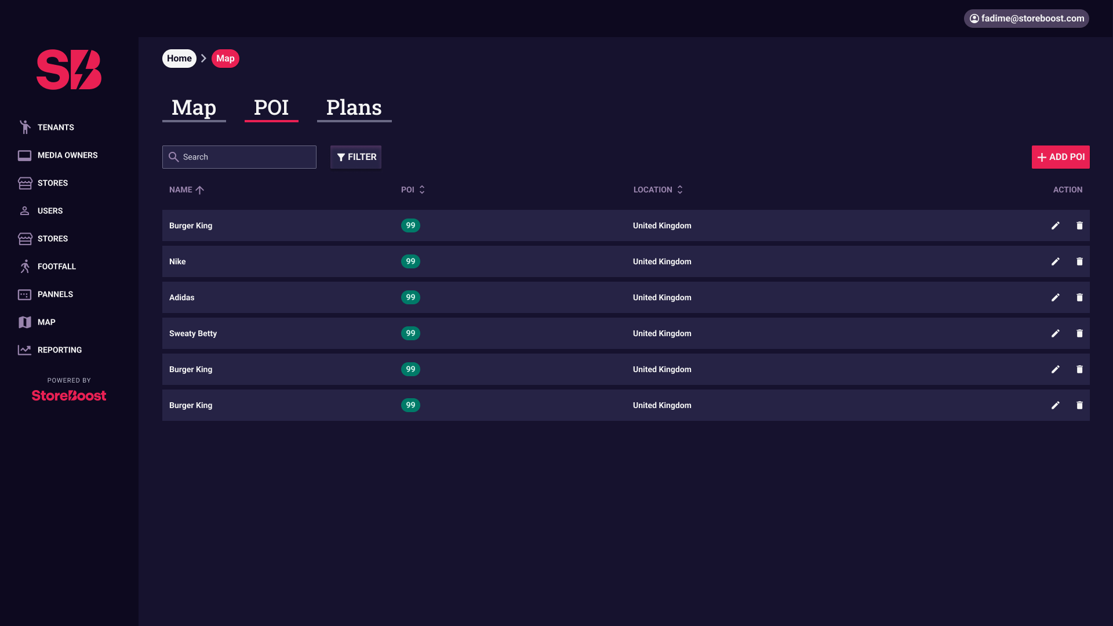Open the Tenants section in the sidebar

pyautogui.click(x=46, y=128)
